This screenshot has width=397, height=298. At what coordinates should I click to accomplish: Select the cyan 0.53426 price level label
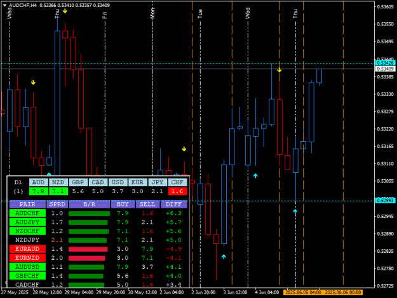pos(385,63)
